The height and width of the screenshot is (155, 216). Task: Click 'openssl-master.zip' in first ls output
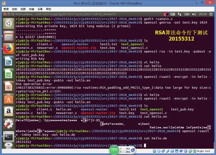tap(79, 48)
